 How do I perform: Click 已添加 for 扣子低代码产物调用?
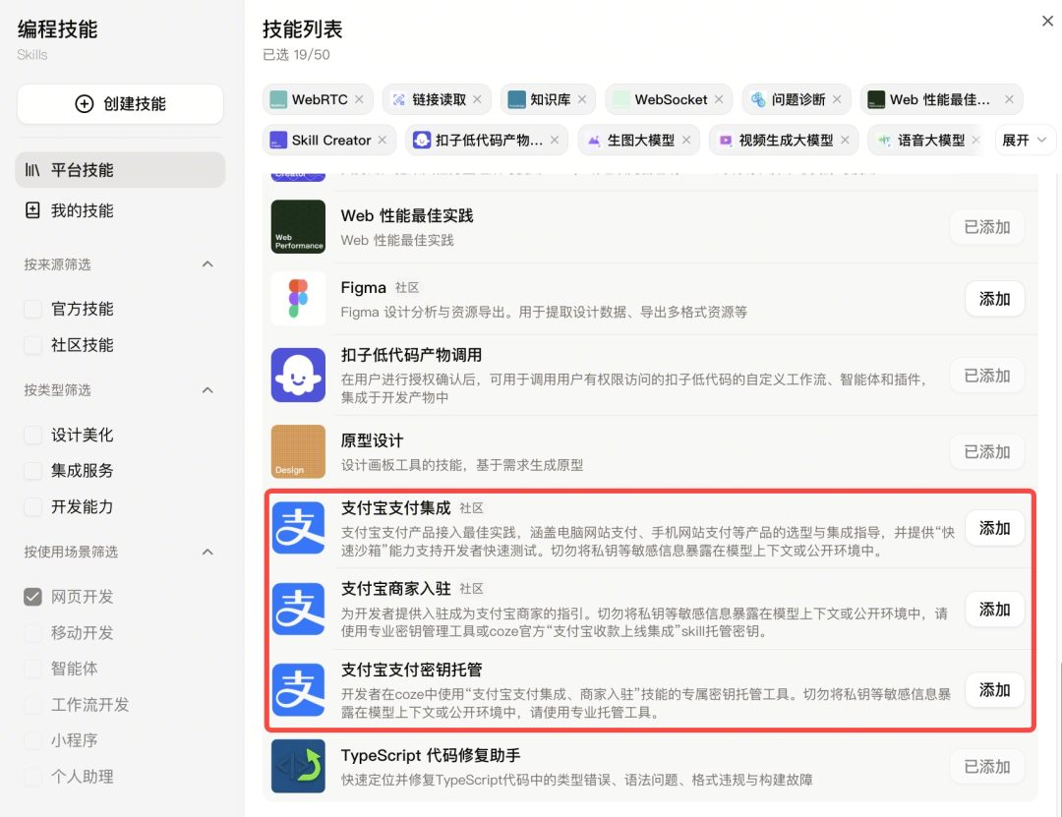click(987, 376)
